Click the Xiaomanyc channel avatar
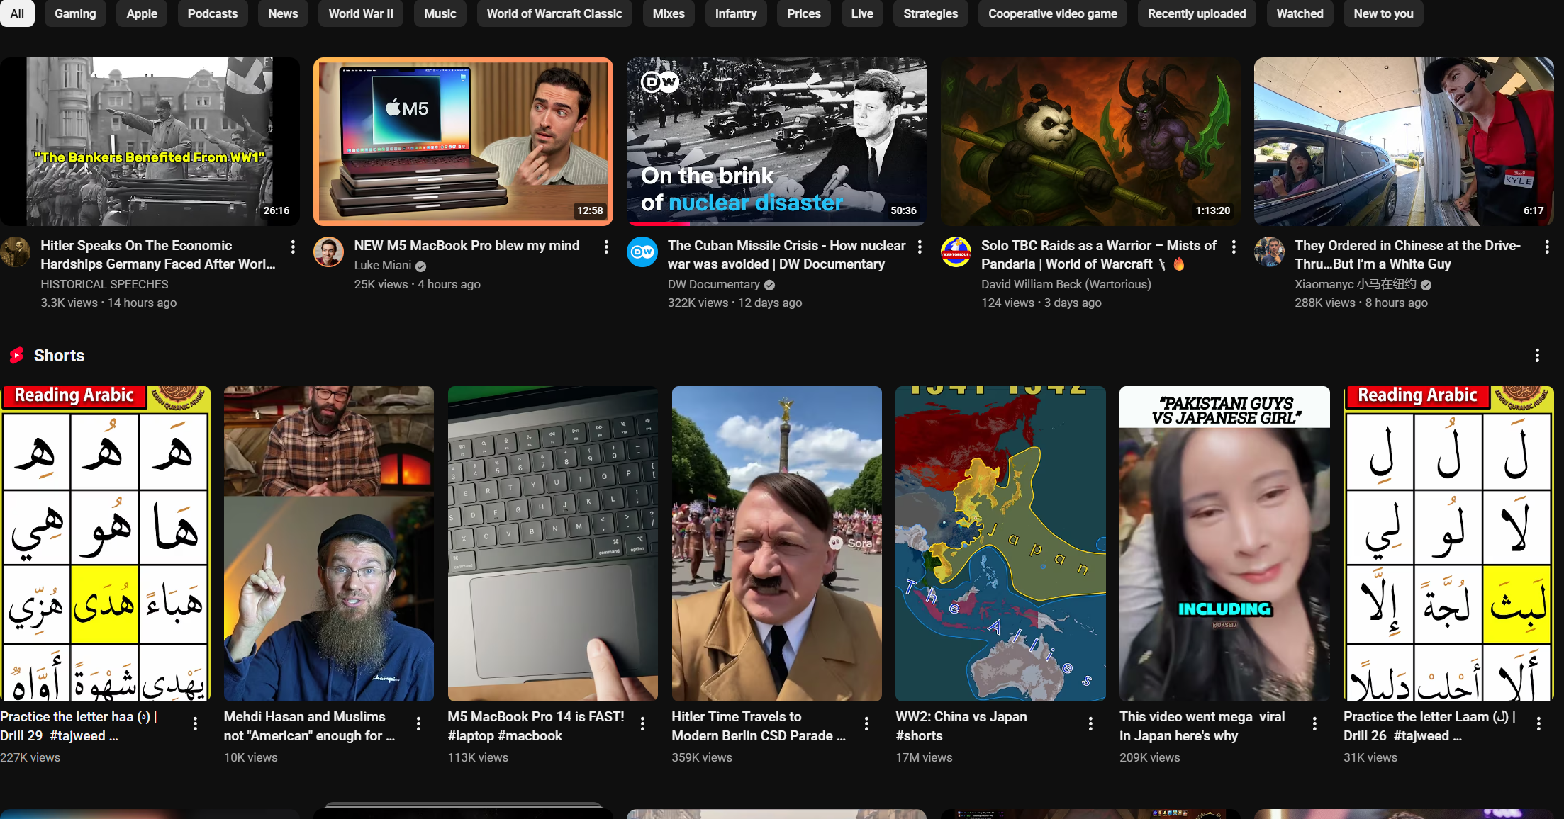 click(x=1269, y=252)
